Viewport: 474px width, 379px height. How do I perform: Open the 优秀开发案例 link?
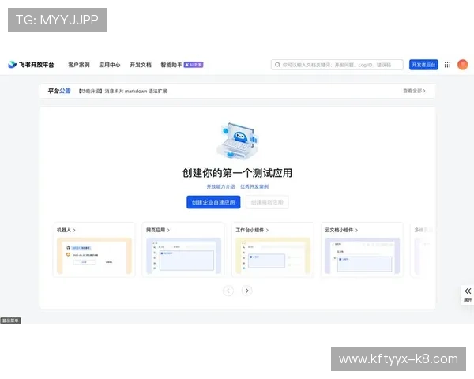point(254,186)
